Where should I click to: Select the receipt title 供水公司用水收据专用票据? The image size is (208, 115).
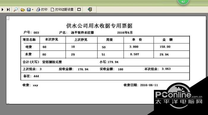(x=99, y=26)
